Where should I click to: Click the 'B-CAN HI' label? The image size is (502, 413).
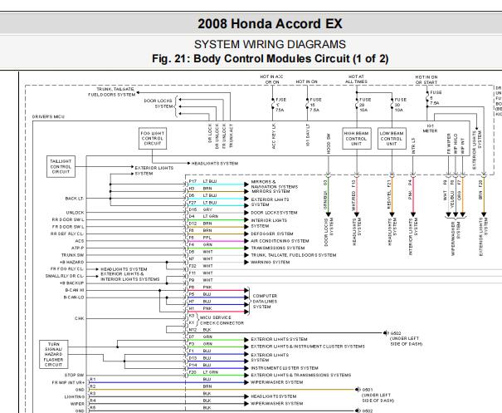click(75, 290)
